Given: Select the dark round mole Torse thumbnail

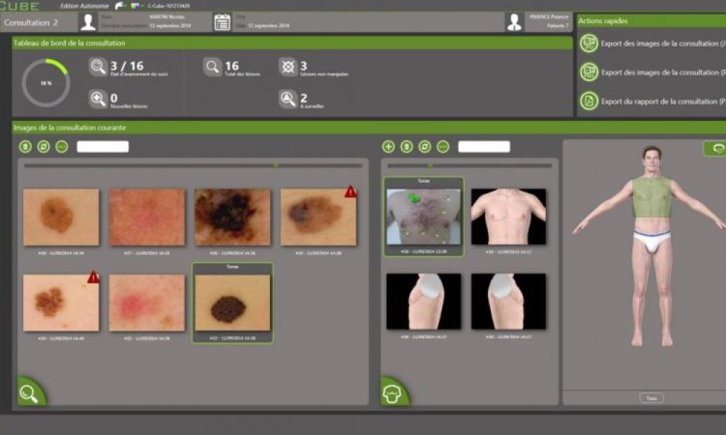Looking at the screenshot, I should pos(232,303).
